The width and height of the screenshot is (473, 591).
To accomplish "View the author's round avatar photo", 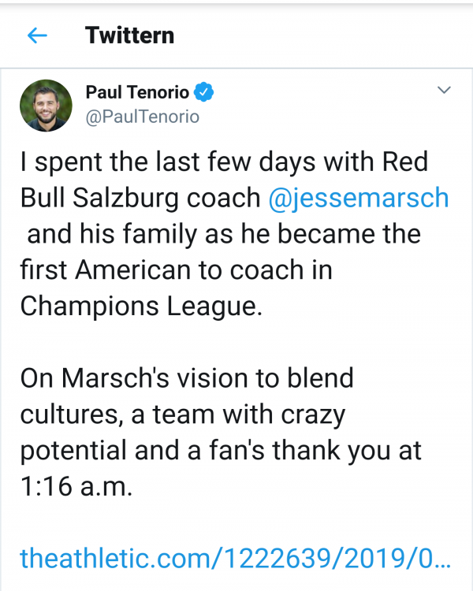I will 46,106.
